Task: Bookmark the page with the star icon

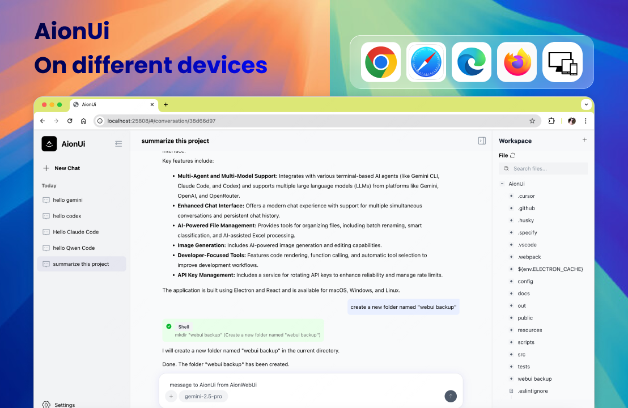Action: (532, 121)
